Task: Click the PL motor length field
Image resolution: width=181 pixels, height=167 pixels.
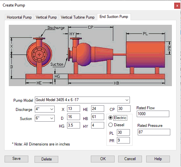Action: [x=123, y=132]
